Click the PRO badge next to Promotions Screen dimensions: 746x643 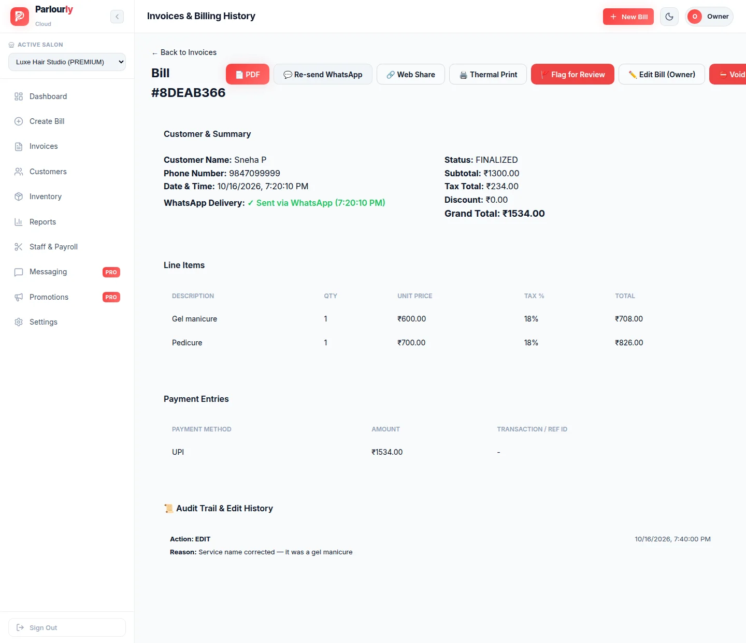[x=111, y=297]
